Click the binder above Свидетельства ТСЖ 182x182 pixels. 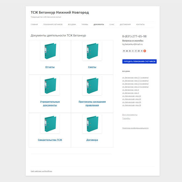coord(50,124)
